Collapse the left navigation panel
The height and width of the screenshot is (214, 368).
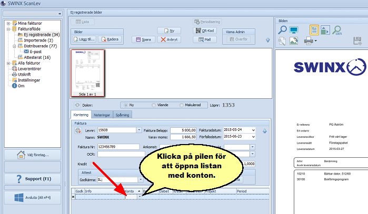[x=59, y=14]
